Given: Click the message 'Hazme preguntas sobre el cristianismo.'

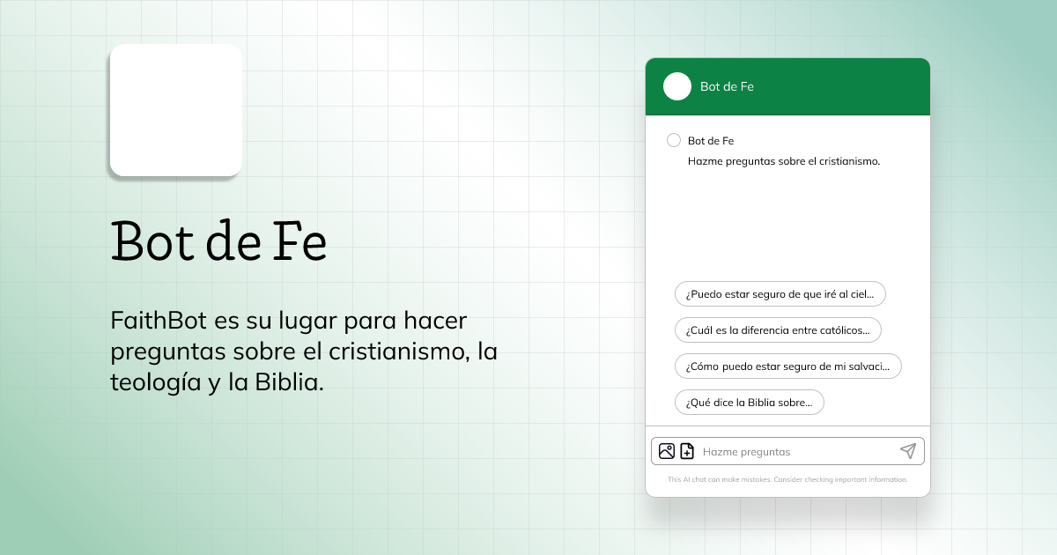Looking at the screenshot, I should point(784,161).
